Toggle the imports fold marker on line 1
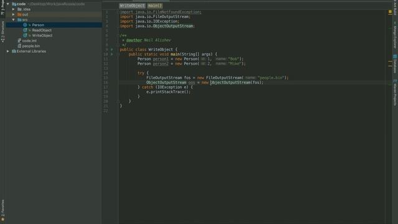Image resolution: width=398 pixels, height=224 pixels. (118, 12)
